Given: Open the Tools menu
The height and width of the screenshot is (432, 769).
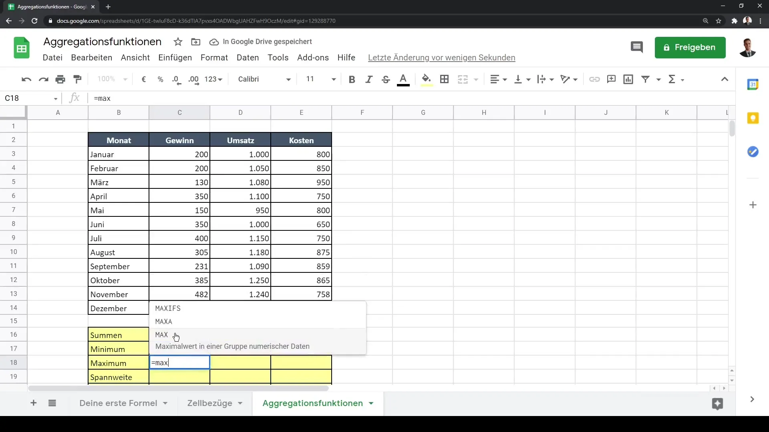Looking at the screenshot, I should pyautogui.click(x=278, y=58).
